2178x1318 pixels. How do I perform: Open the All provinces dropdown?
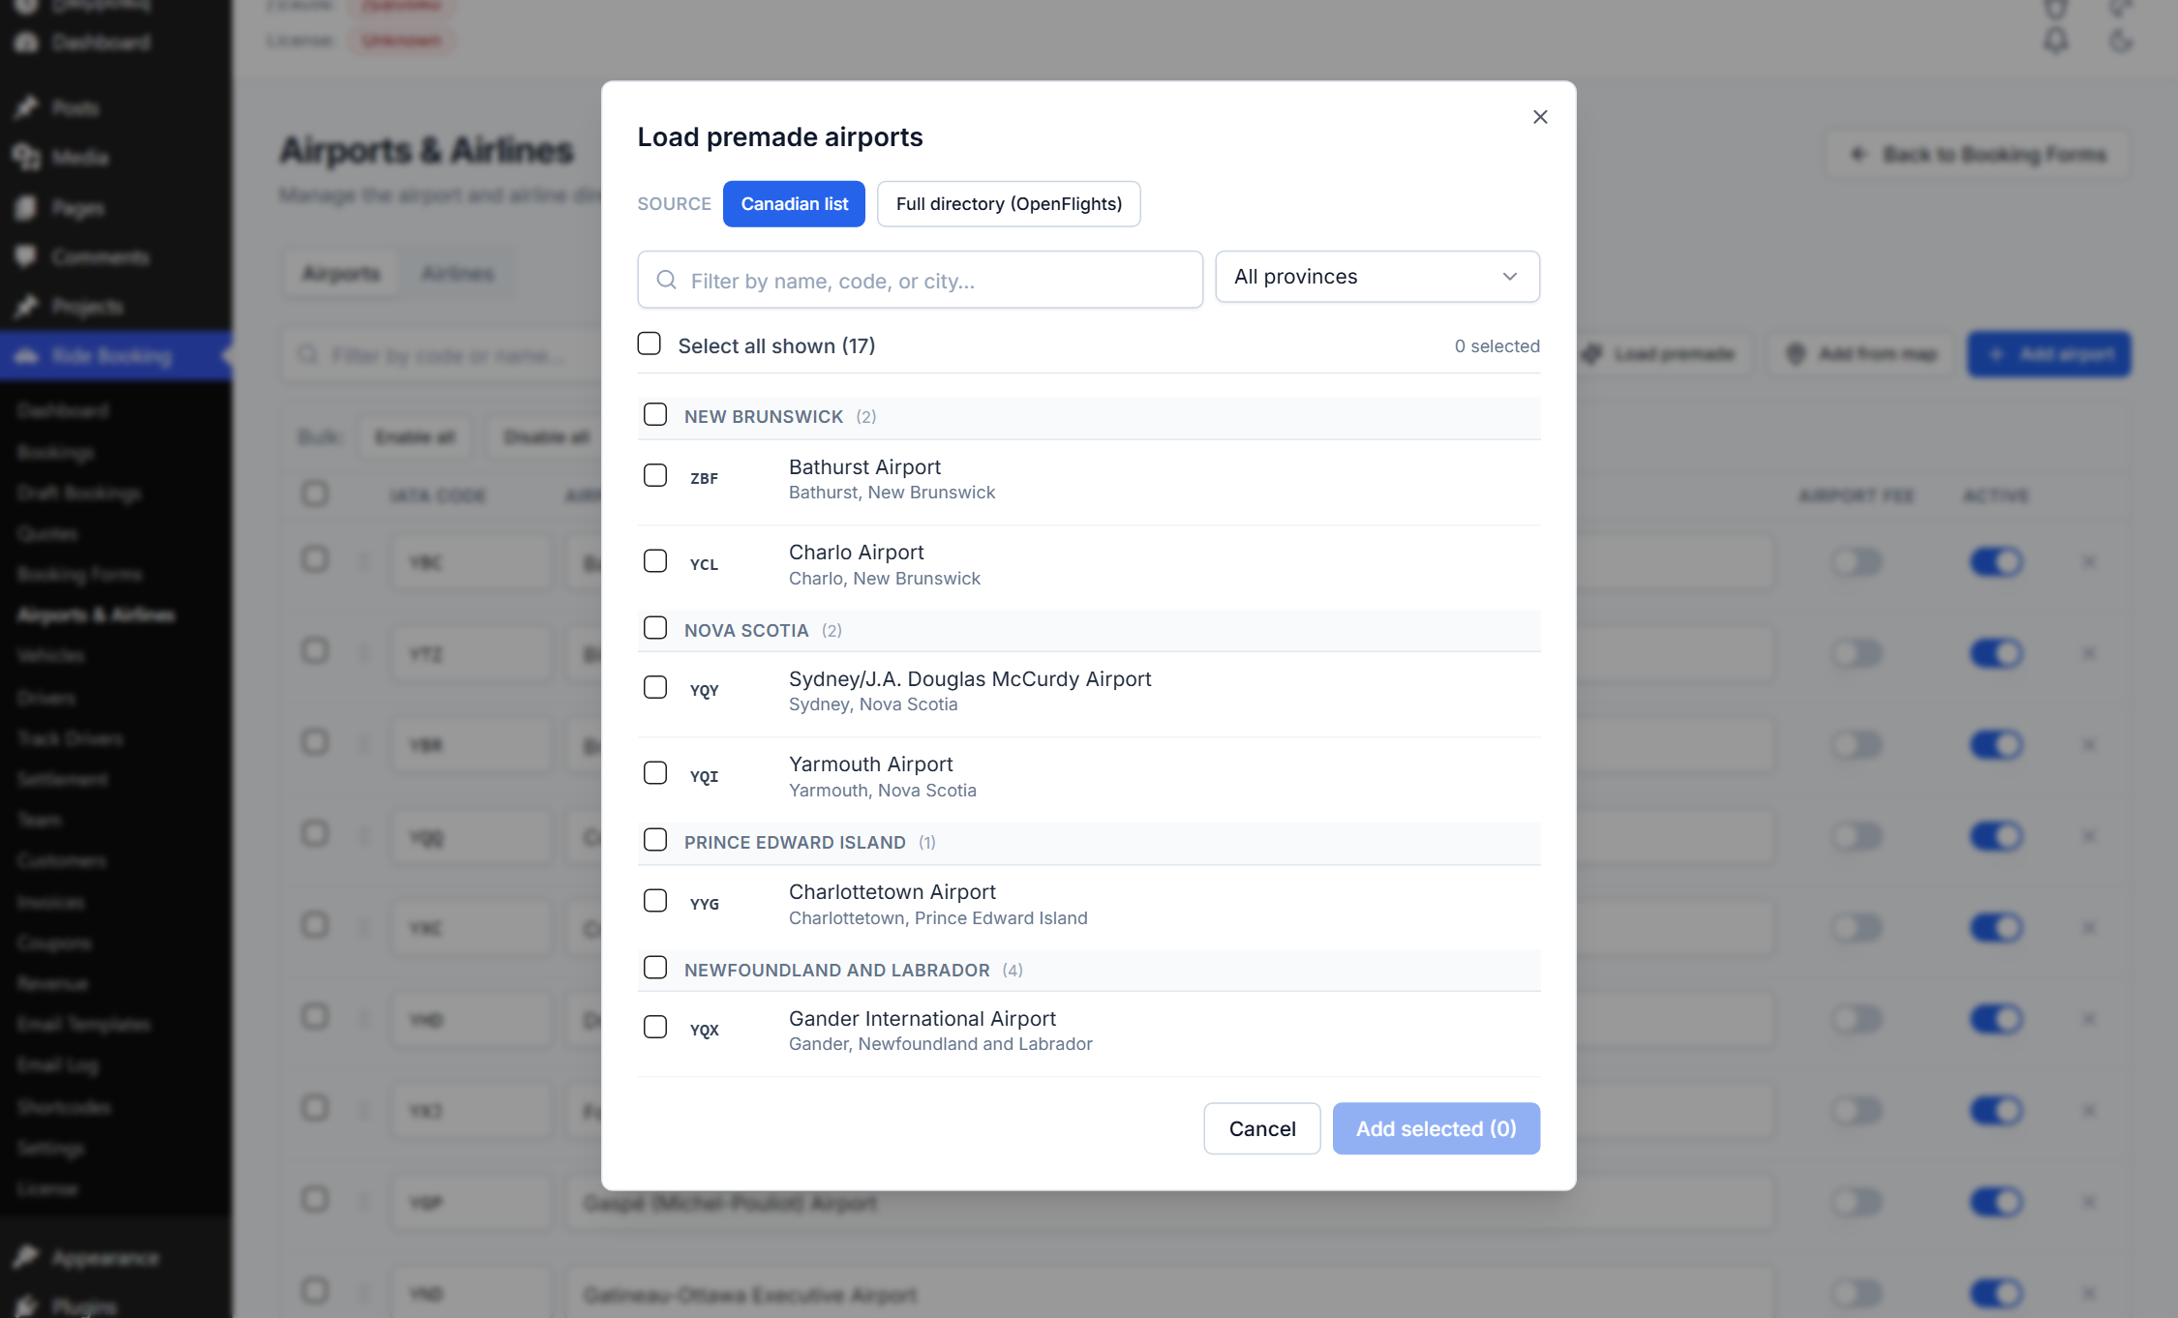[x=1376, y=277]
